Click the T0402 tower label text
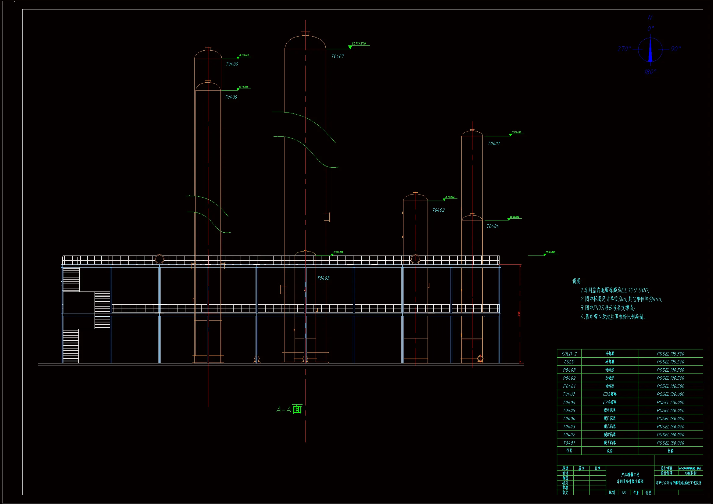 438,210
